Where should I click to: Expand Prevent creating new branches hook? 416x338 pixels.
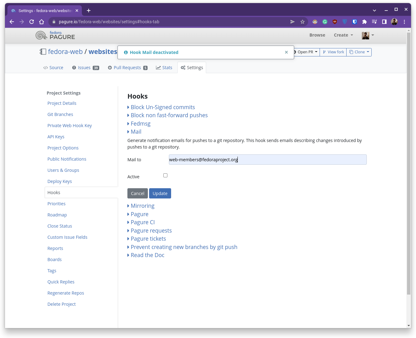pos(182,247)
